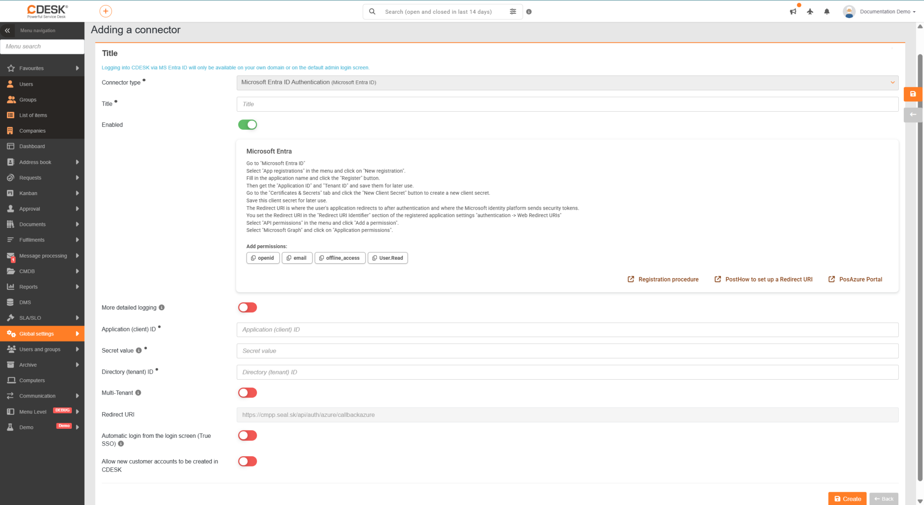Screen dimensions: 924x505
Task: Open Companies in sidebar
Action: [x=42, y=131]
